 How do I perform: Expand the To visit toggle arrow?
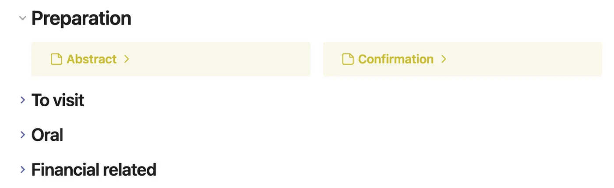23,101
